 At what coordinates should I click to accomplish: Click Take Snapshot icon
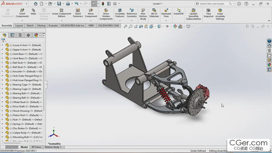pyautogui.click(x=208, y=13)
